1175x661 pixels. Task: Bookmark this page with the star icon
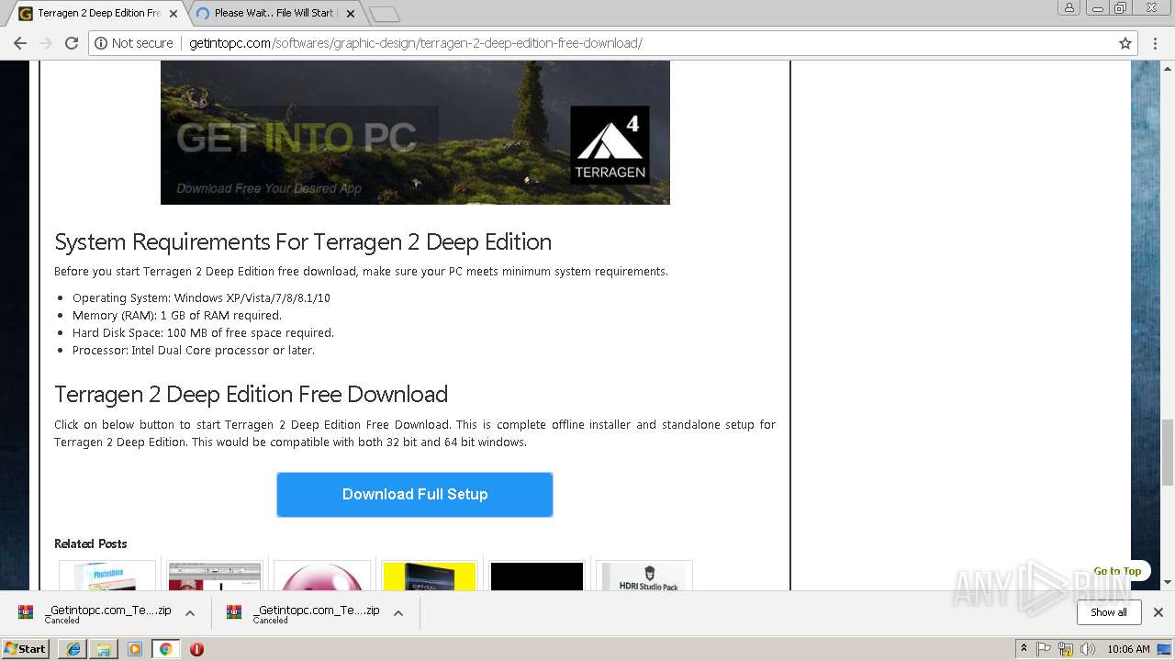(x=1125, y=43)
